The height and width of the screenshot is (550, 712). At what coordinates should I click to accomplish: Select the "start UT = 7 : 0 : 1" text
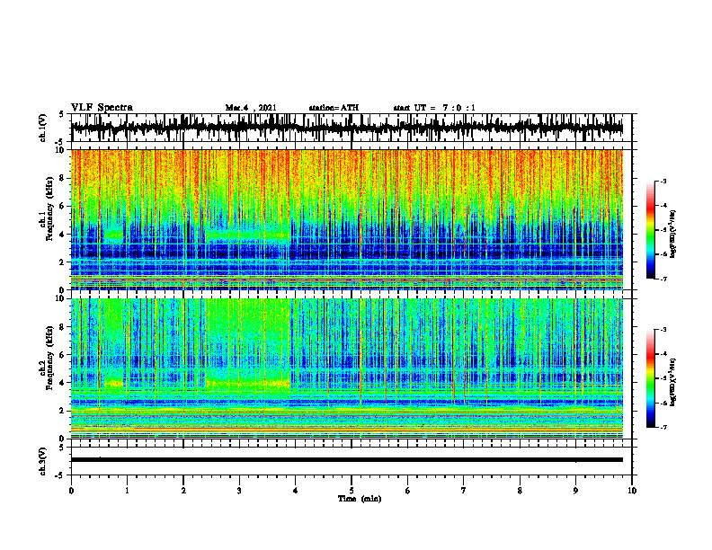coord(434,108)
